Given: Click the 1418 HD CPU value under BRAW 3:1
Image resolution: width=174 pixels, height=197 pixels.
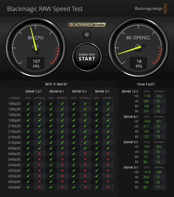Looking at the screenshot, I should [147, 172].
